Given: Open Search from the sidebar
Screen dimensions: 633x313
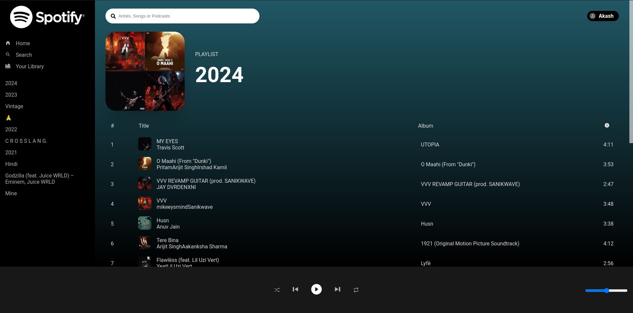Looking at the screenshot, I should (x=24, y=55).
